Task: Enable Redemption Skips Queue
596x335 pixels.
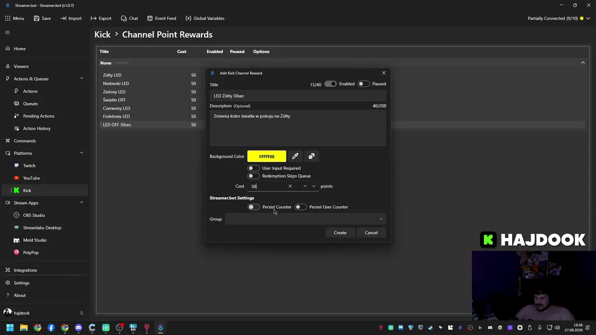Action: (x=254, y=176)
